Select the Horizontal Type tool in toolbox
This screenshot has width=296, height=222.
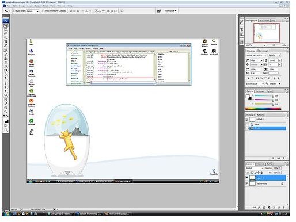[6, 87]
